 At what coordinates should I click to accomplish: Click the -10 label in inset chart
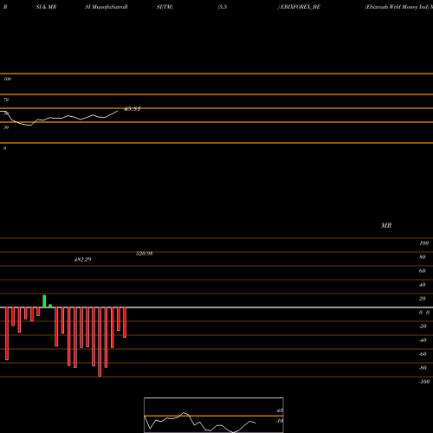(279, 421)
